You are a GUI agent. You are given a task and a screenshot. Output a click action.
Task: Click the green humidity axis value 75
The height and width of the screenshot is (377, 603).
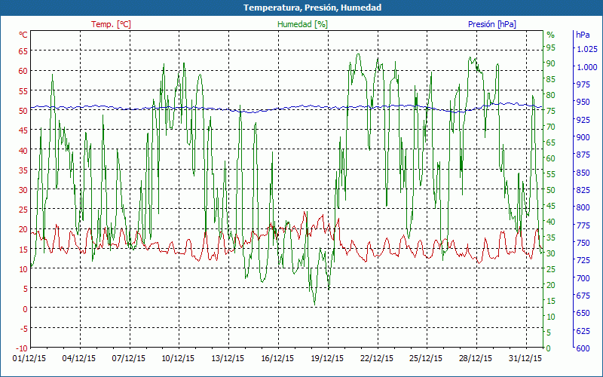tap(551, 111)
